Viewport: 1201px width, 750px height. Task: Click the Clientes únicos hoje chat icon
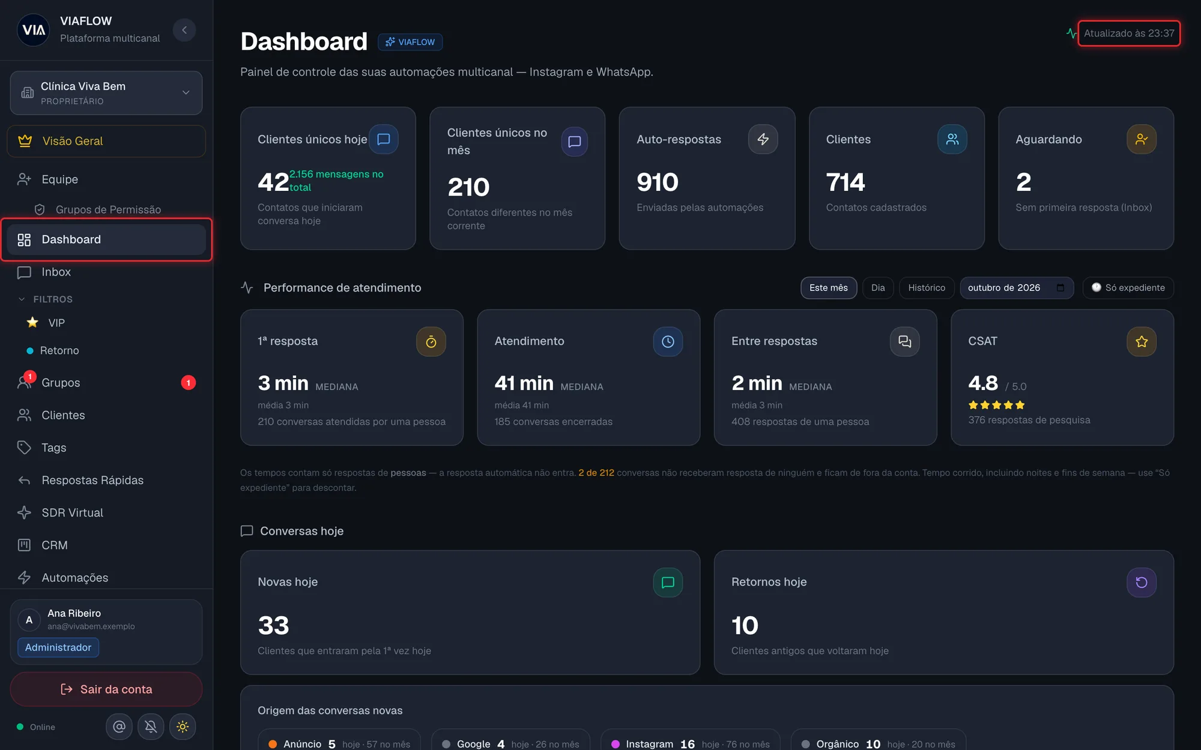384,139
